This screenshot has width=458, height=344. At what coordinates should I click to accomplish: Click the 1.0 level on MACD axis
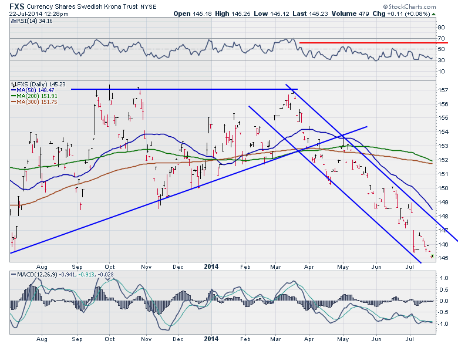444,278
